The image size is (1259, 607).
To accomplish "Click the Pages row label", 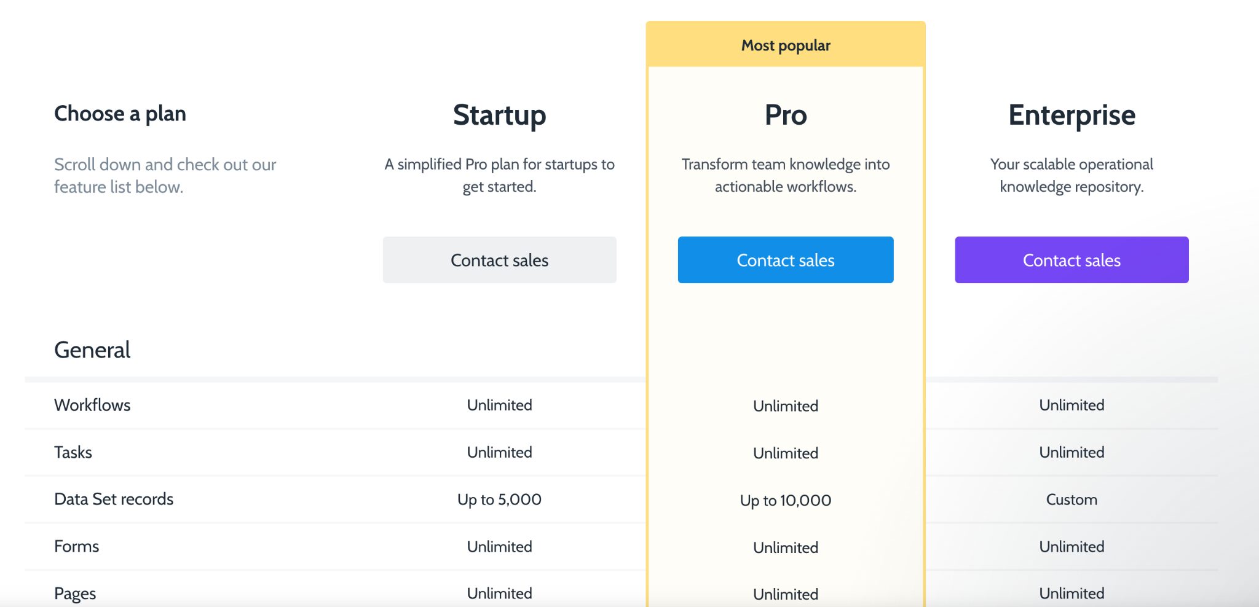I will 74,592.
